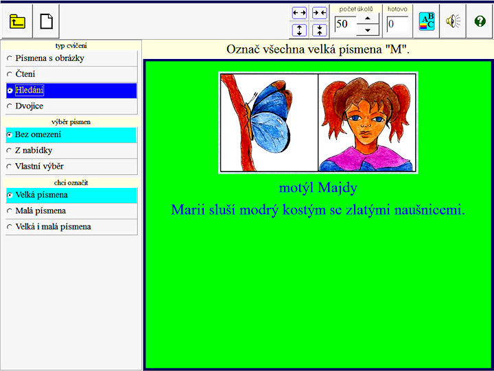494x371 pixels.
Task: Select the Čtení exercise type
Action: coord(71,74)
